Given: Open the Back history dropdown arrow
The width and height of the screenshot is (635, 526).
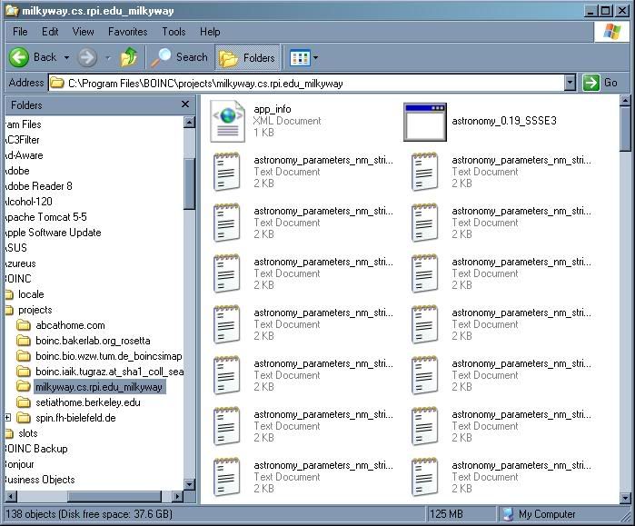Looking at the screenshot, I should [66, 58].
